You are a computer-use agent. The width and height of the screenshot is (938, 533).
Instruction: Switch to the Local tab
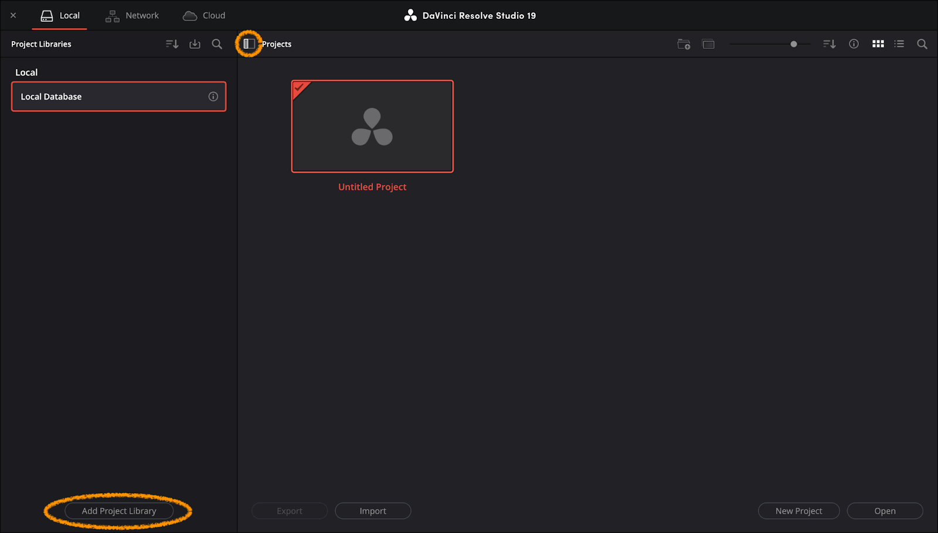pos(60,16)
